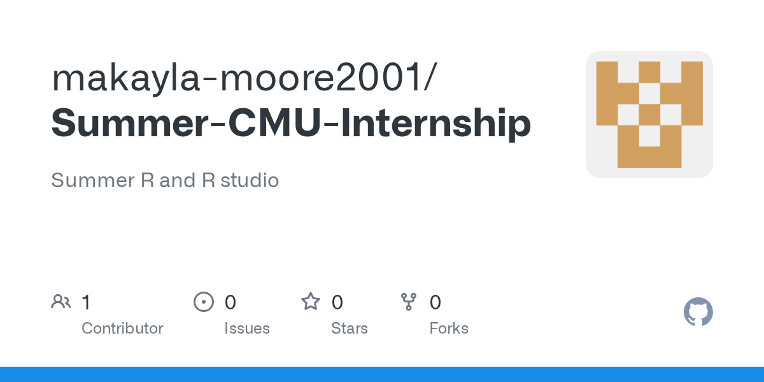764x382 pixels.
Task: Click the 'Forks' label
Action: coord(449,329)
